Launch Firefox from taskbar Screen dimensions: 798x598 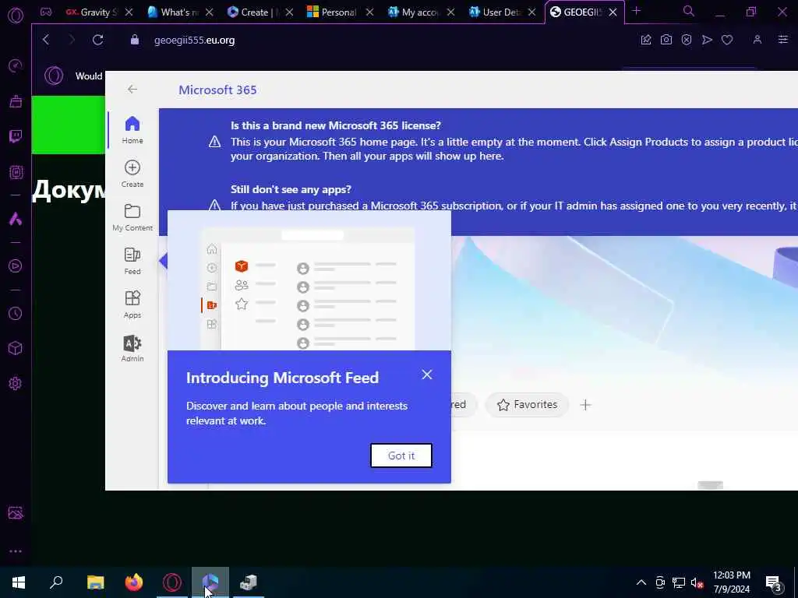click(134, 582)
